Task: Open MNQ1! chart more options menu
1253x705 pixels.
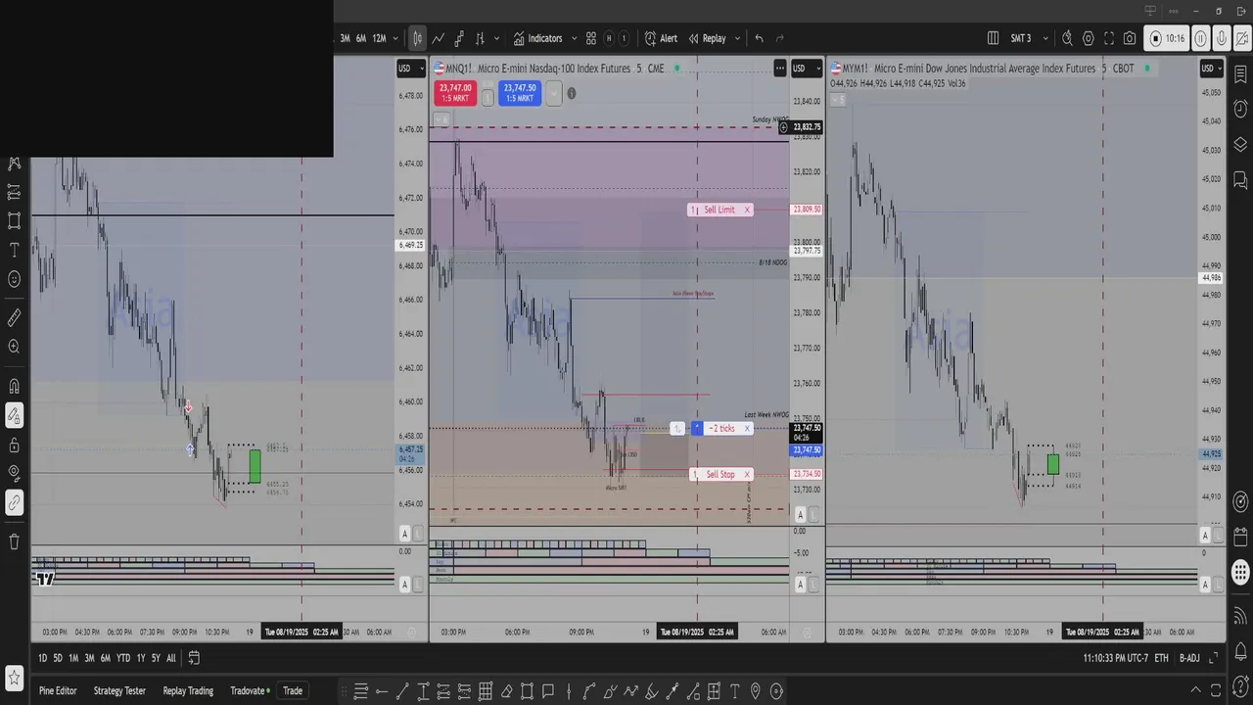Action: [780, 68]
